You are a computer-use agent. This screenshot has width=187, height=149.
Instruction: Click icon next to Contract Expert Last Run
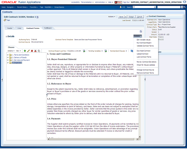(84, 51)
